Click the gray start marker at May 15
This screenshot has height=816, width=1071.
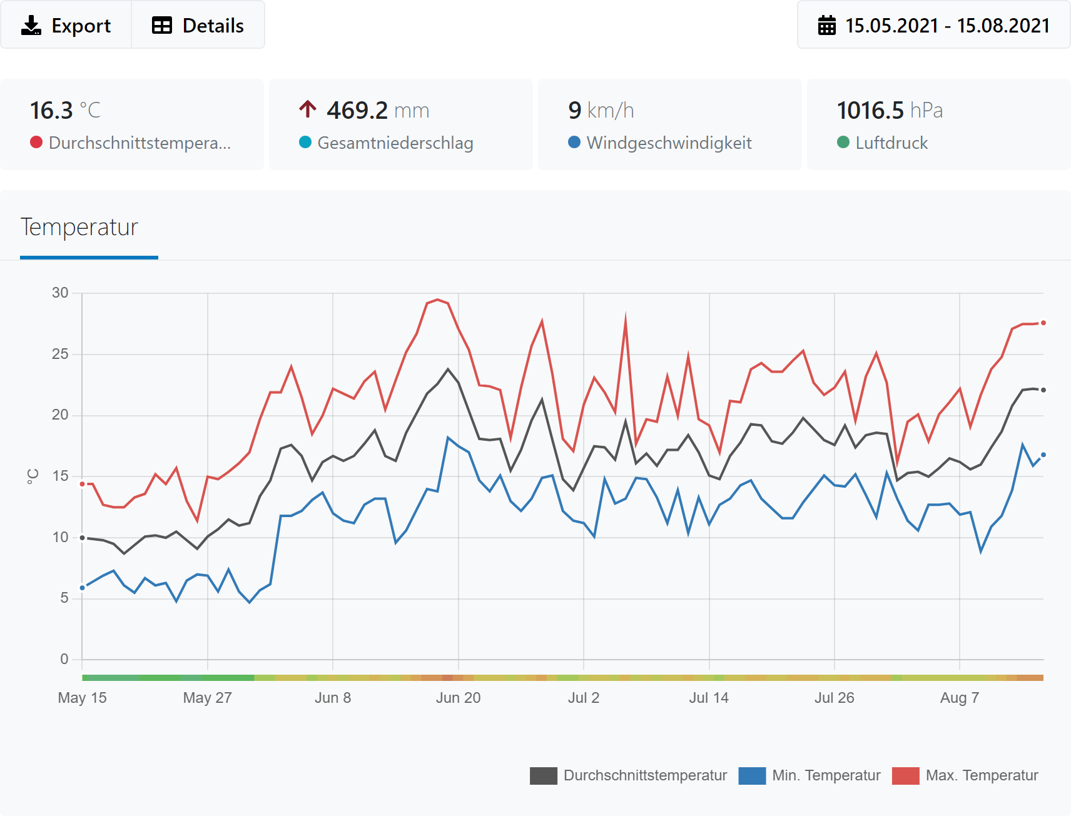point(82,538)
